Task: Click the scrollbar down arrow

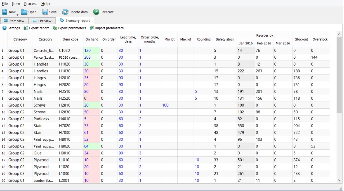Action: (339, 180)
